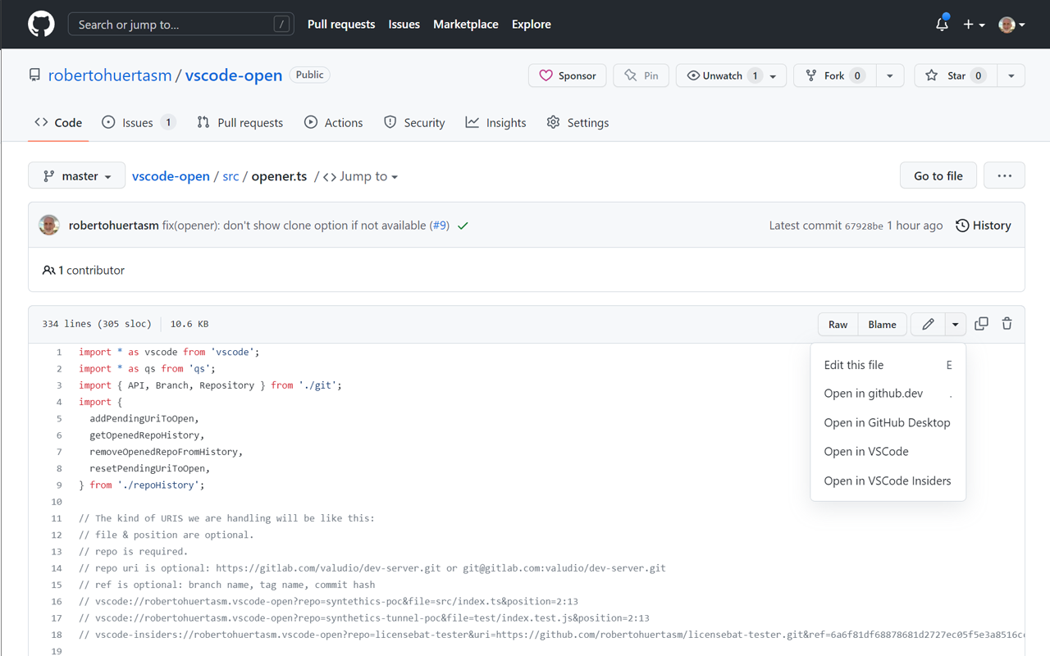Screen dimensions: 1050x656
Task: Choose Open in GitHub Desktop
Action: 888,423
